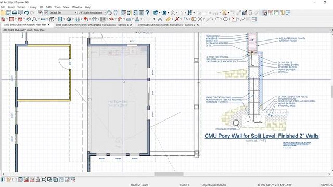Save the plan with the floppy disk icon

9,12
